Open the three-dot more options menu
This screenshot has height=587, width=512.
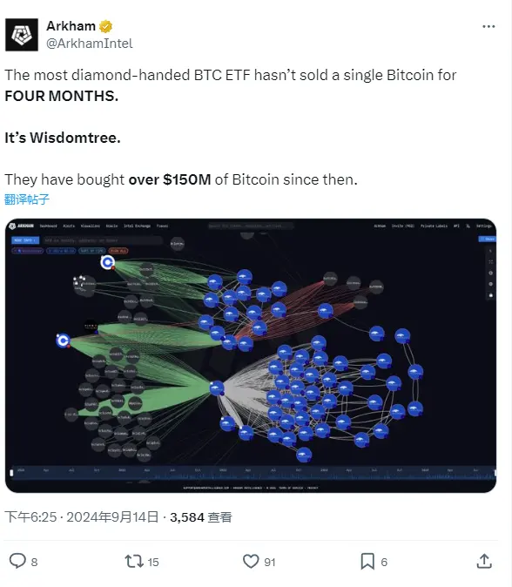pos(488,27)
